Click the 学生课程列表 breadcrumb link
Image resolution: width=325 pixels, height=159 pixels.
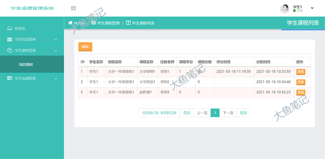[143, 23]
